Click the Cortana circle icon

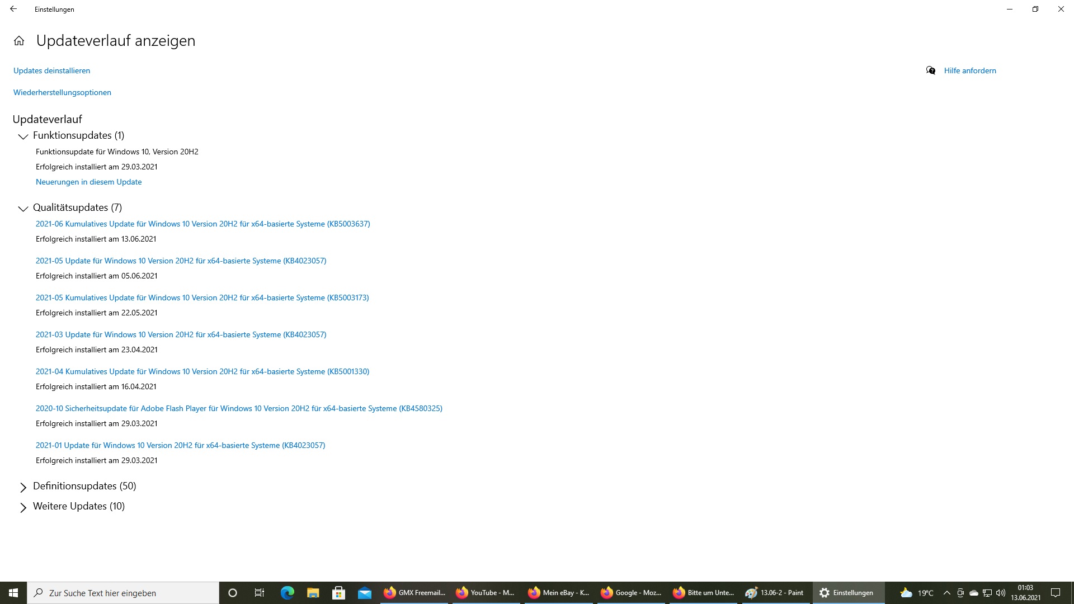[x=233, y=593]
